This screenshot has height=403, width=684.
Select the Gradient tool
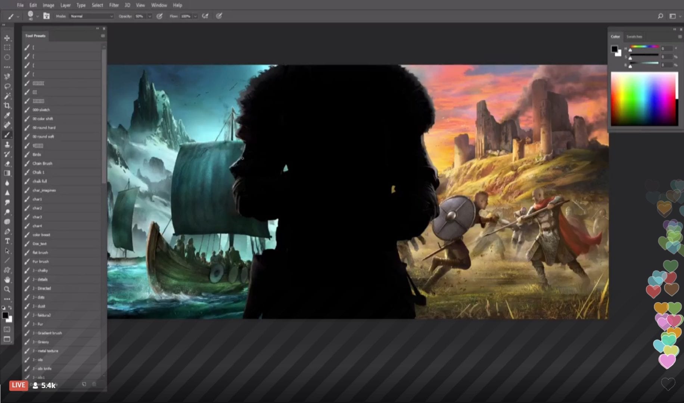7,173
